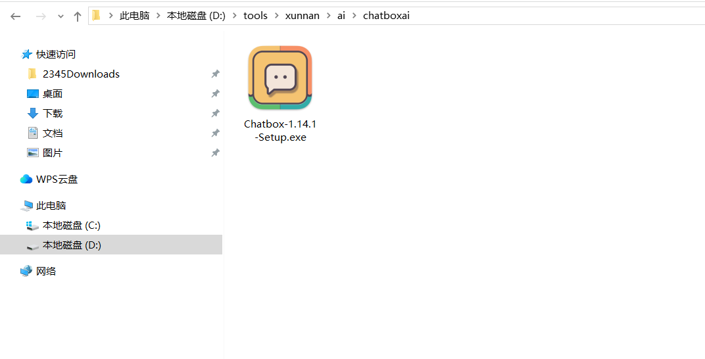Image resolution: width=705 pixels, height=359 pixels.
Task: Open 本地磁盘 (C:) in sidebar
Action: point(71,226)
